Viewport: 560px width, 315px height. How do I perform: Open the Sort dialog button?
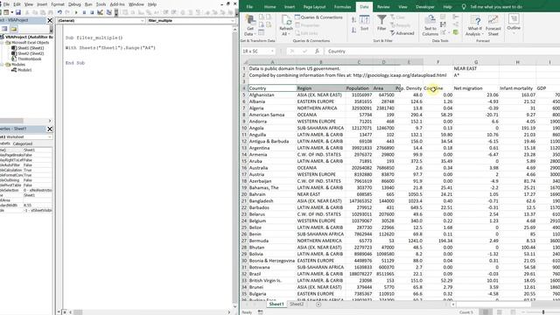pyautogui.click(x=364, y=24)
